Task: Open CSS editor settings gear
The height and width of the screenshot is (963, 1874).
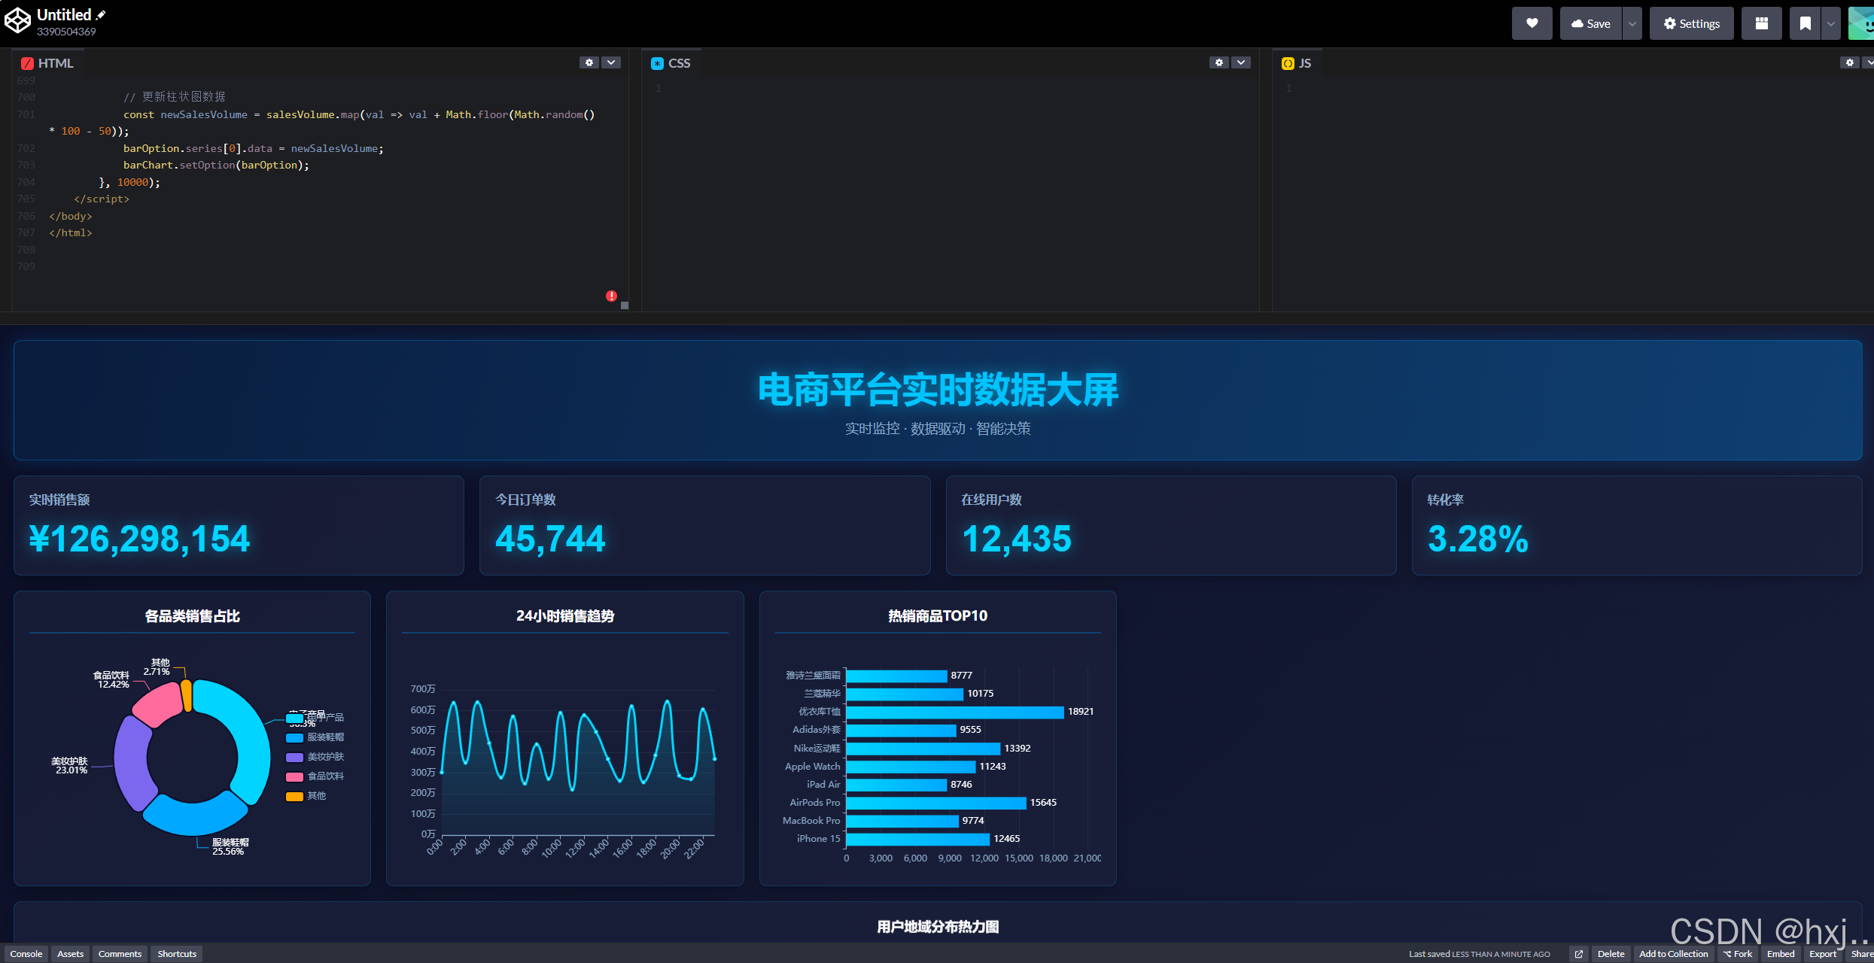Action: [1219, 62]
